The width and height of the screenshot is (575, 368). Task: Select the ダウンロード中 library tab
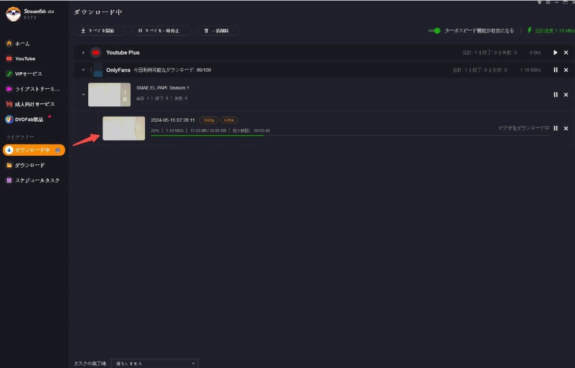[x=34, y=150]
